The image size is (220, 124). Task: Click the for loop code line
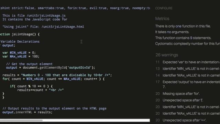(54, 79)
